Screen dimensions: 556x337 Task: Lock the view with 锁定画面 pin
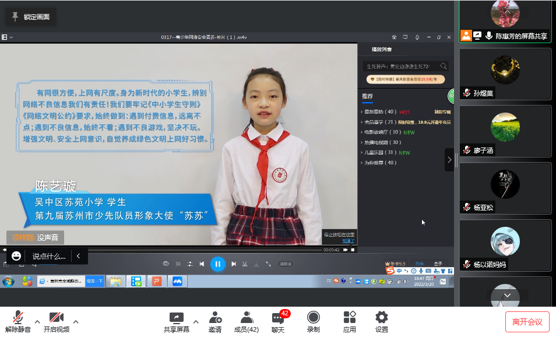click(30, 17)
